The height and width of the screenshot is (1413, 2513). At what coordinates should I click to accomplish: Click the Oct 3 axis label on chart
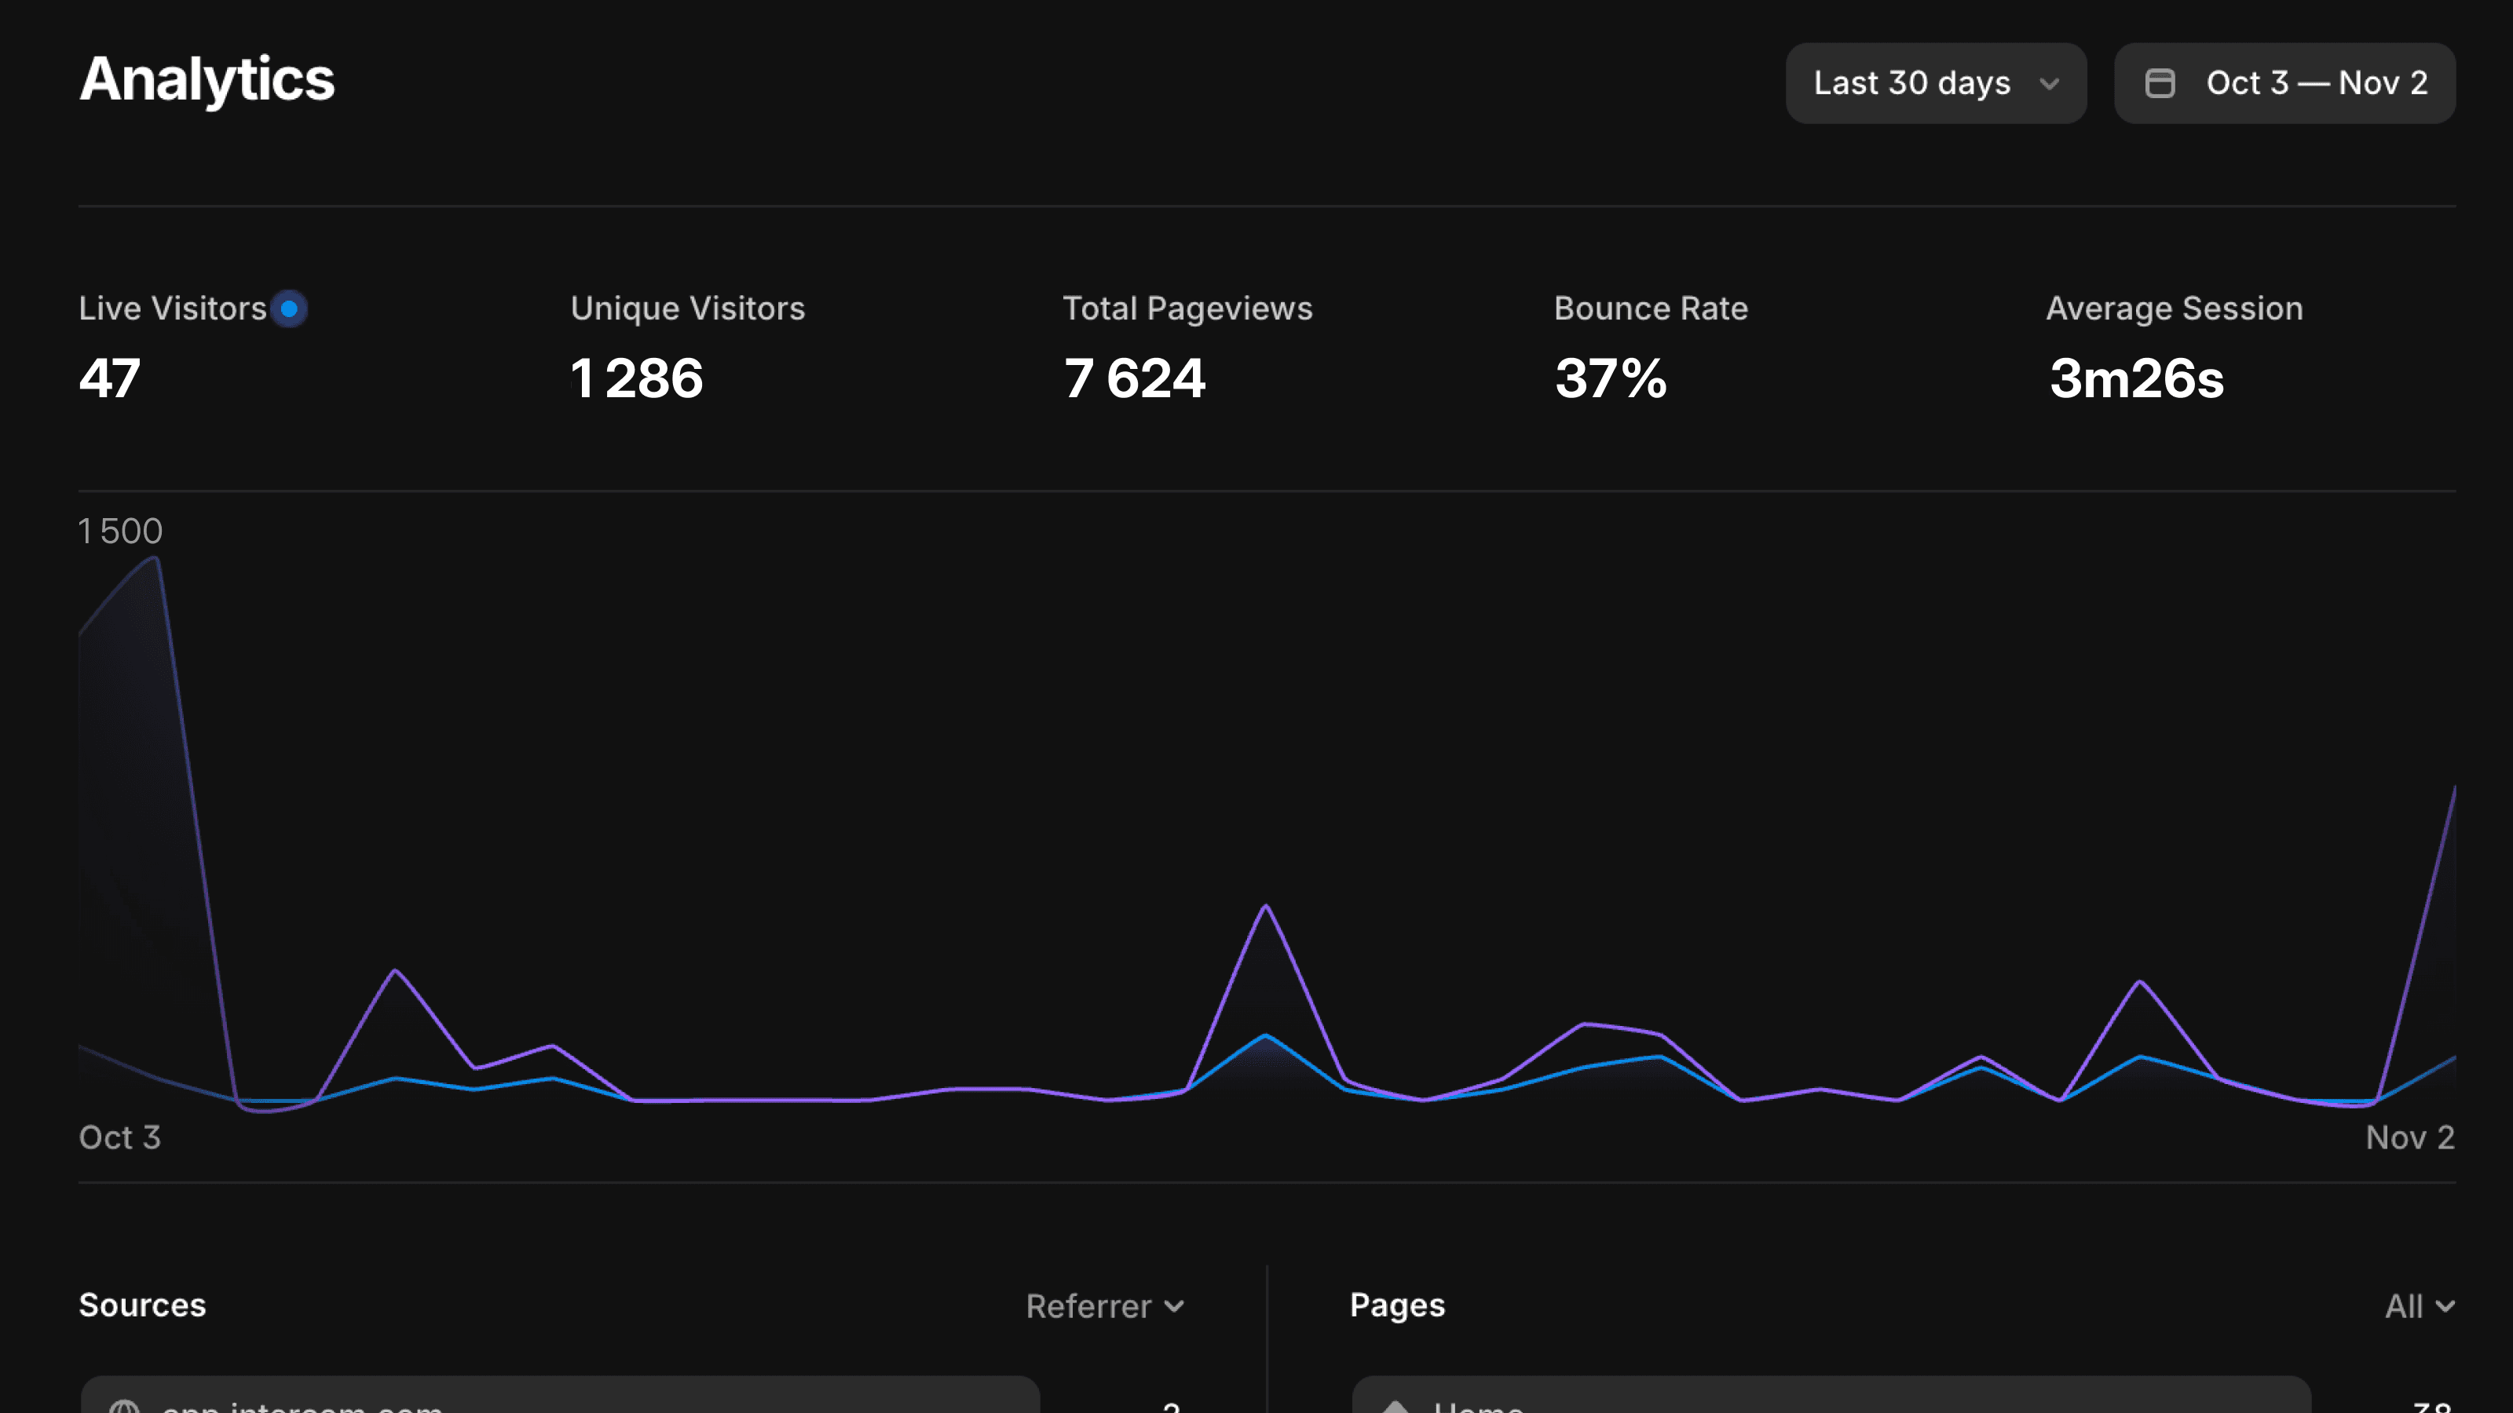(x=119, y=1137)
